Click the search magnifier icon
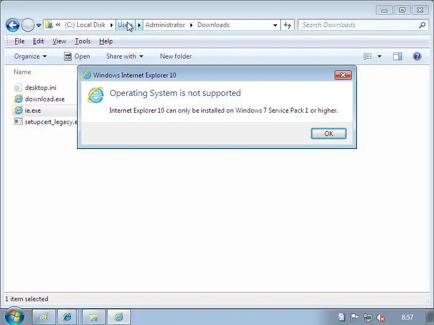The image size is (434, 325). coord(422,25)
